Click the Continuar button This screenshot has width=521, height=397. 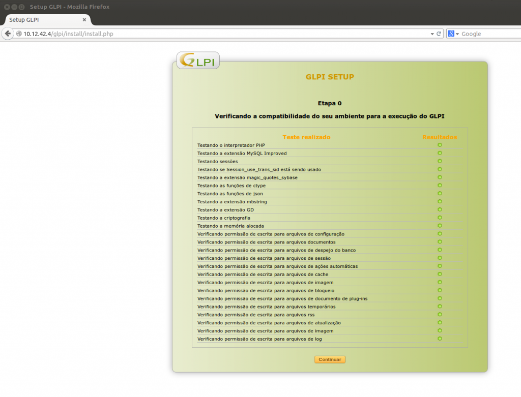pos(330,359)
